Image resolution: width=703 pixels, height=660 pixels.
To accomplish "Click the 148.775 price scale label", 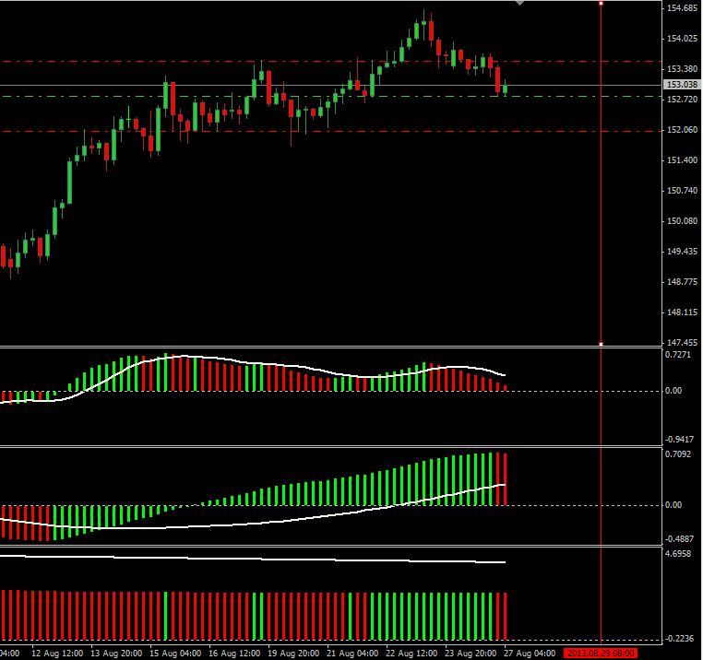I will 682,282.
